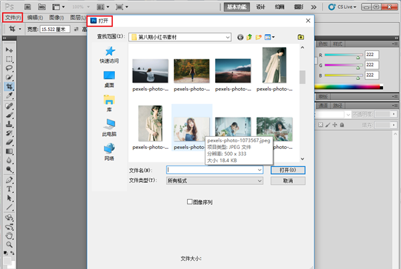
Task: Create a new folder in dialog
Action: point(259,37)
